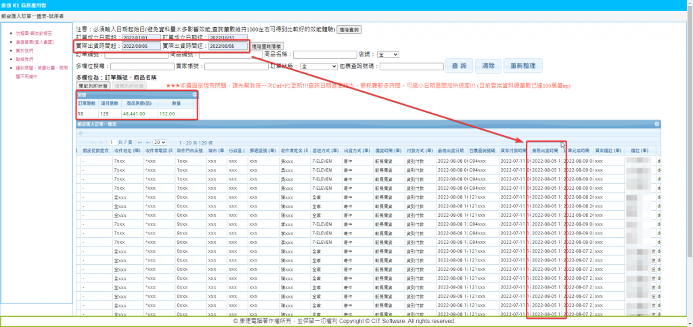Viewport: 693px width, 327px height.
Task: Open 康捷首頁(登入畫面) sidebar link
Action: pos(34,42)
